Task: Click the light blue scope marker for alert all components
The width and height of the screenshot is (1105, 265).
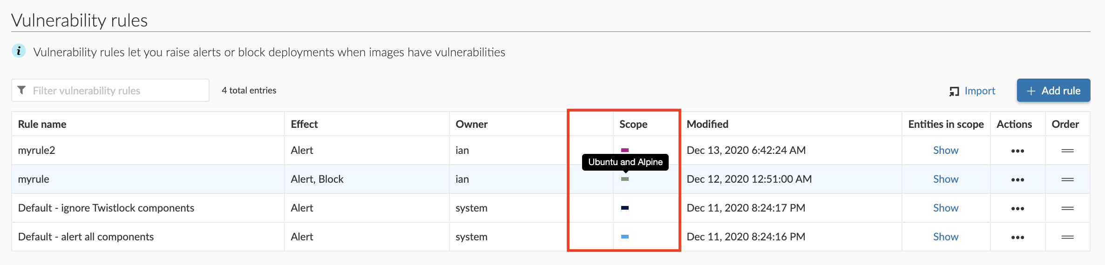Action: coord(625,237)
